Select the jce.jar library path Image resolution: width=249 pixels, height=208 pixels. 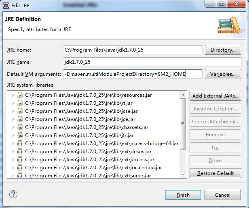pos(80,119)
